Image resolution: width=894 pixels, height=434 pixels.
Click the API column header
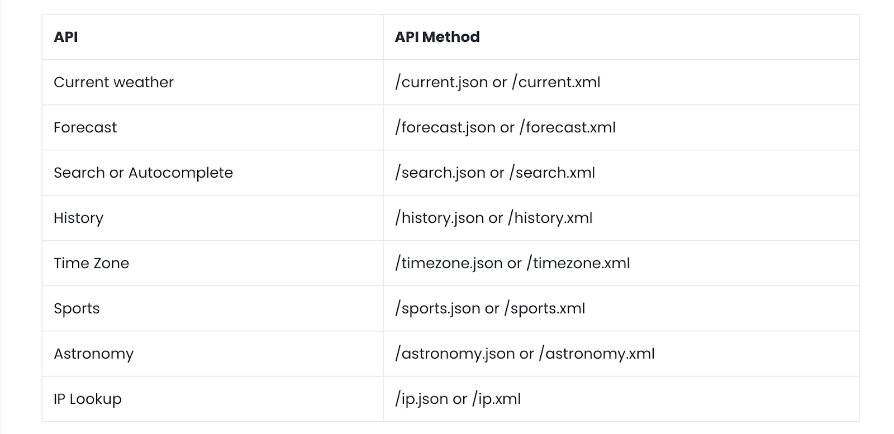pyautogui.click(x=66, y=37)
